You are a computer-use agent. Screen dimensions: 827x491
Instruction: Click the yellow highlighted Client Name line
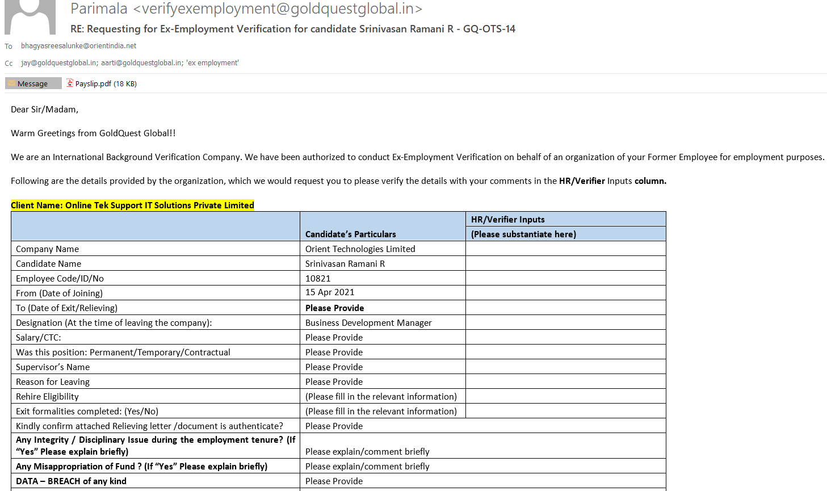pyautogui.click(x=132, y=205)
